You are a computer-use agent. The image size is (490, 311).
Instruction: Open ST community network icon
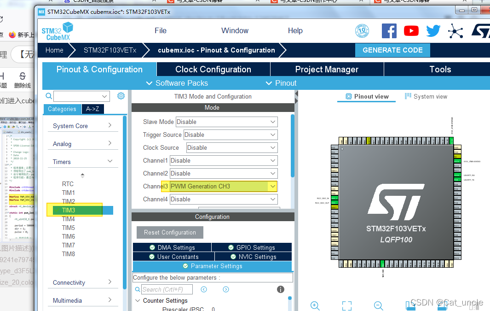tap(455, 31)
